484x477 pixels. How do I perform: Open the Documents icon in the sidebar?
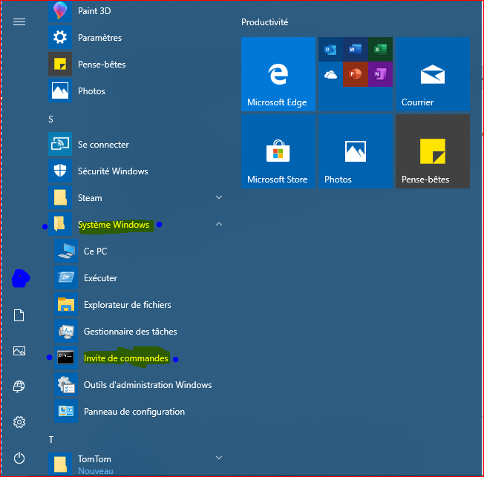[x=19, y=315]
